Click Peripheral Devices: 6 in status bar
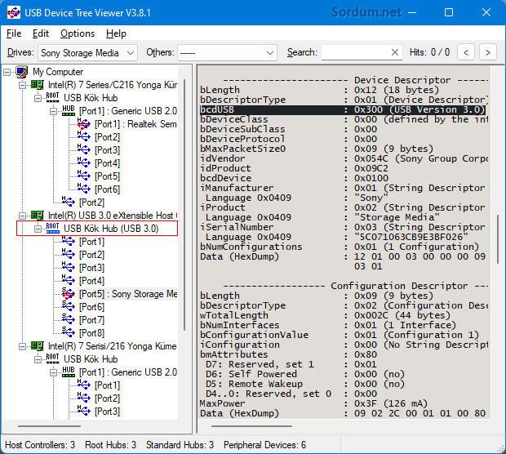Viewport: 506px width, 454px height. [x=264, y=445]
